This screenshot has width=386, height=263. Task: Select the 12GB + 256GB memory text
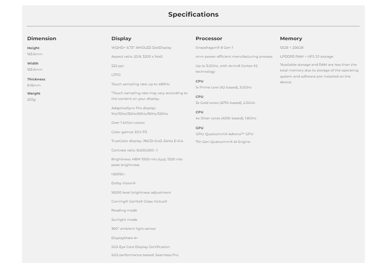click(x=291, y=47)
